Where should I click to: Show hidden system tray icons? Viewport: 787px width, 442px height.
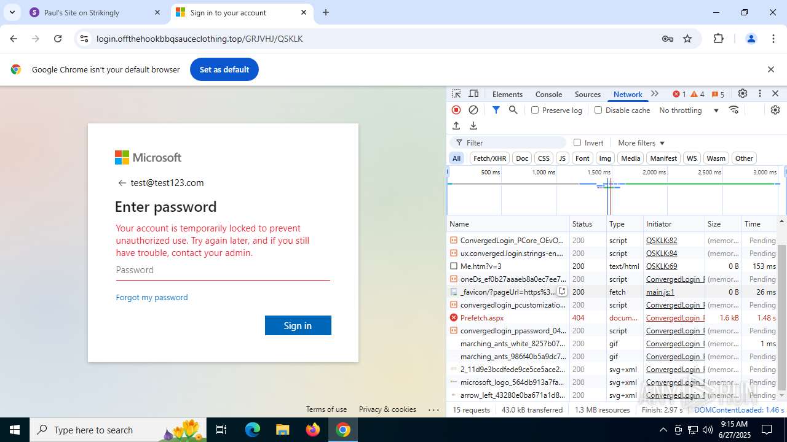click(663, 430)
